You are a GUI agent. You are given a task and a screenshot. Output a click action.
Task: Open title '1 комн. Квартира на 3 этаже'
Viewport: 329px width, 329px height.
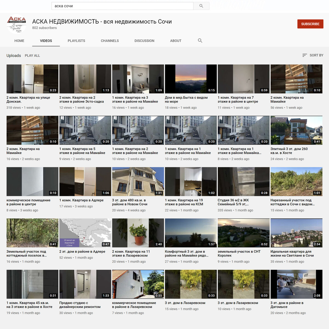[x=135, y=100]
